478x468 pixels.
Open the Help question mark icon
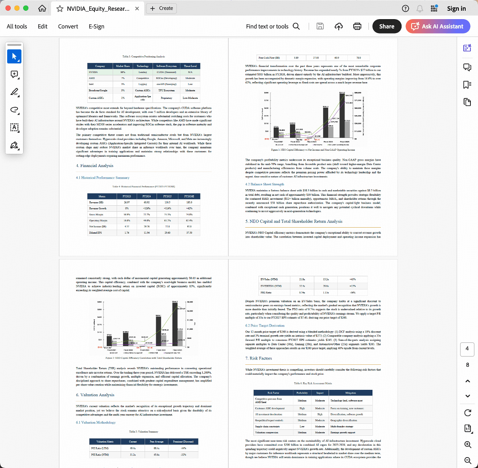[406, 8]
